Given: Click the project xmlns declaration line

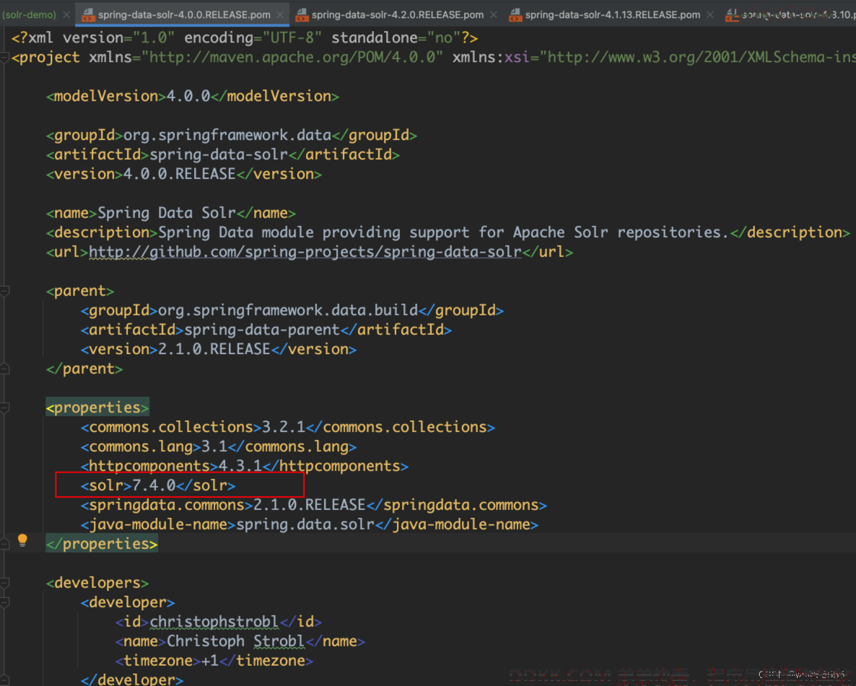Looking at the screenshot, I should [434, 57].
